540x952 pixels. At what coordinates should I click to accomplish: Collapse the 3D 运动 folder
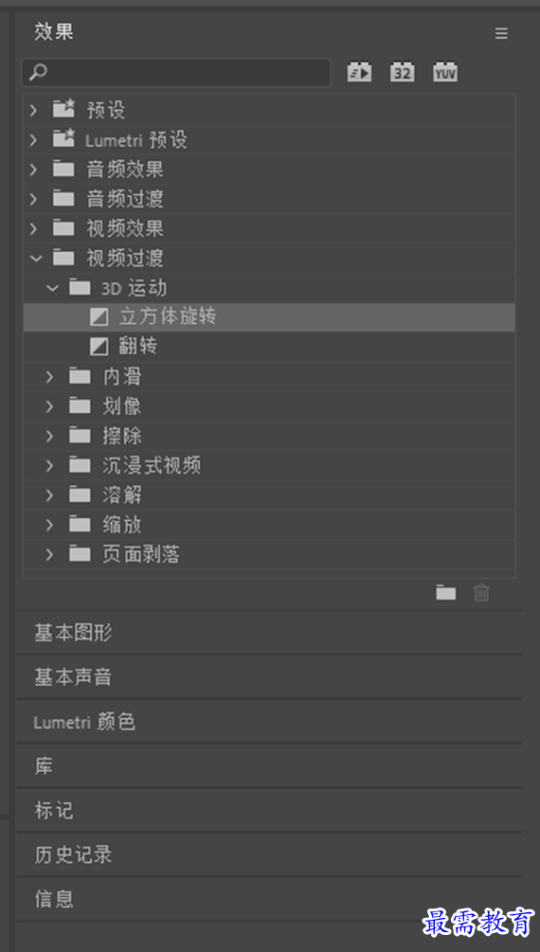pyautogui.click(x=52, y=288)
